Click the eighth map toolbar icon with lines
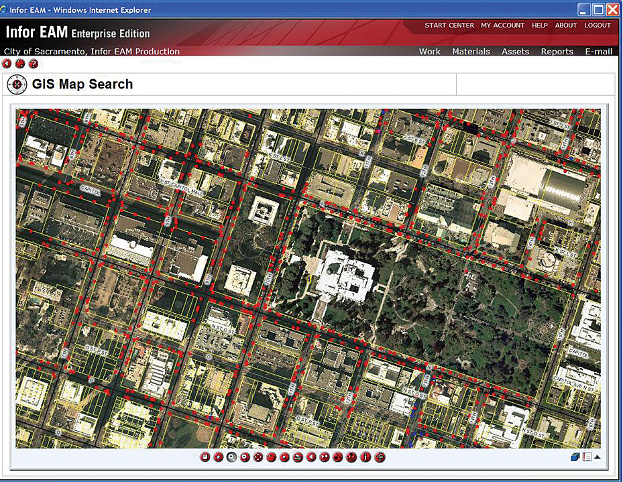Viewport: 623px width, 482px height. [298, 457]
